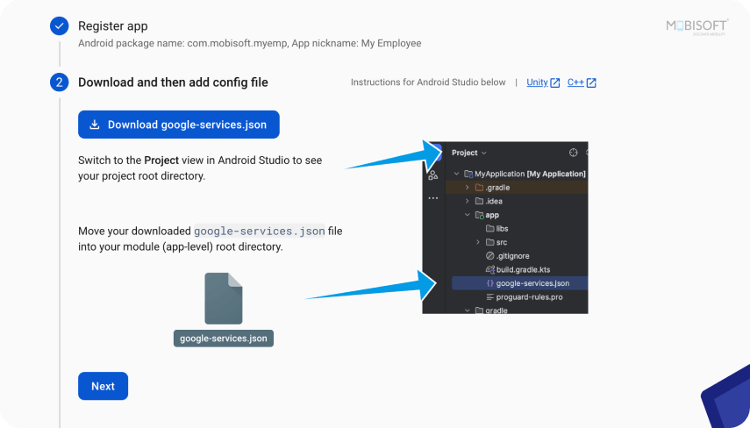Click the external-link icon beside C++
The width and height of the screenshot is (750, 428).
[x=591, y=82]
